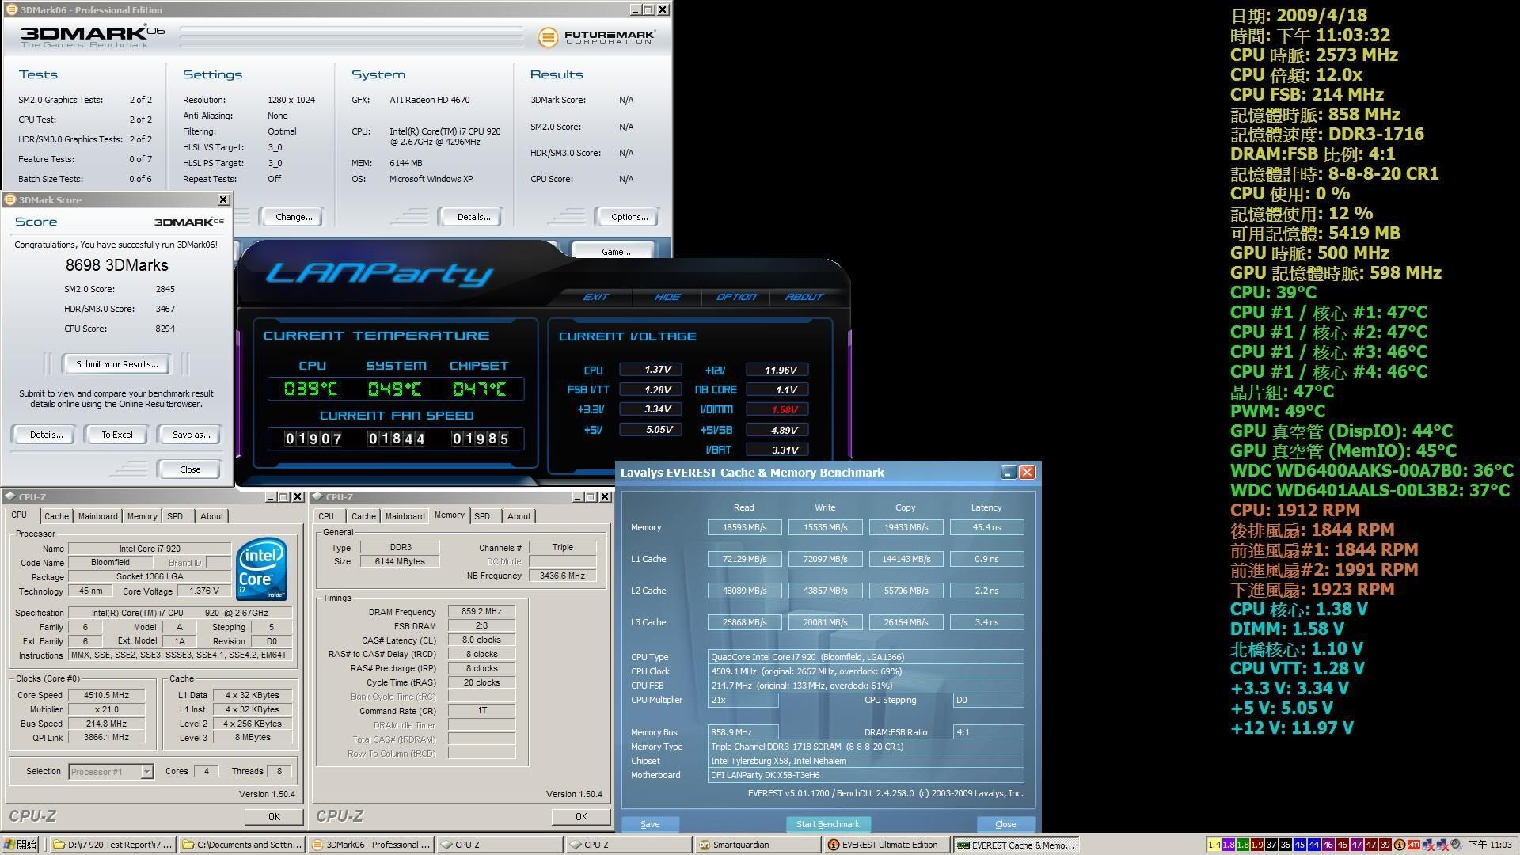1520x855 pixels.
Task: Click the Start button on the taskbar
Action: coord(21,845)
